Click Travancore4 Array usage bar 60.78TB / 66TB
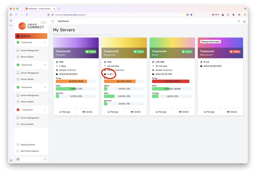 172,81
